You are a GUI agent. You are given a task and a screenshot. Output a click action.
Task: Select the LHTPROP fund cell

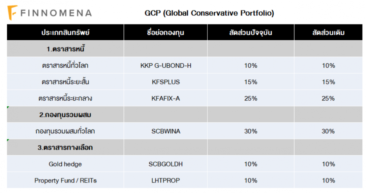166,180
